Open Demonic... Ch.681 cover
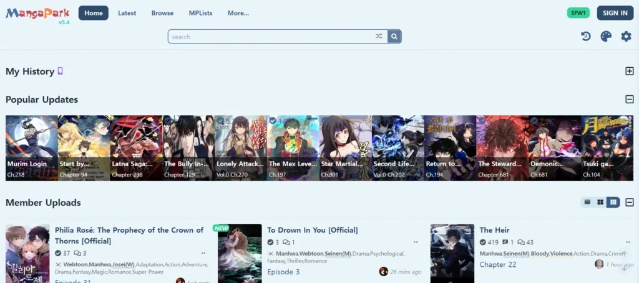Viewport: 639px width, 283px height. tap(555, 148)
